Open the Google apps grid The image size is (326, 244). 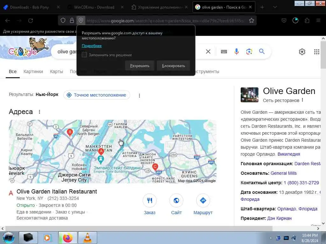click(x=317, y=52)
